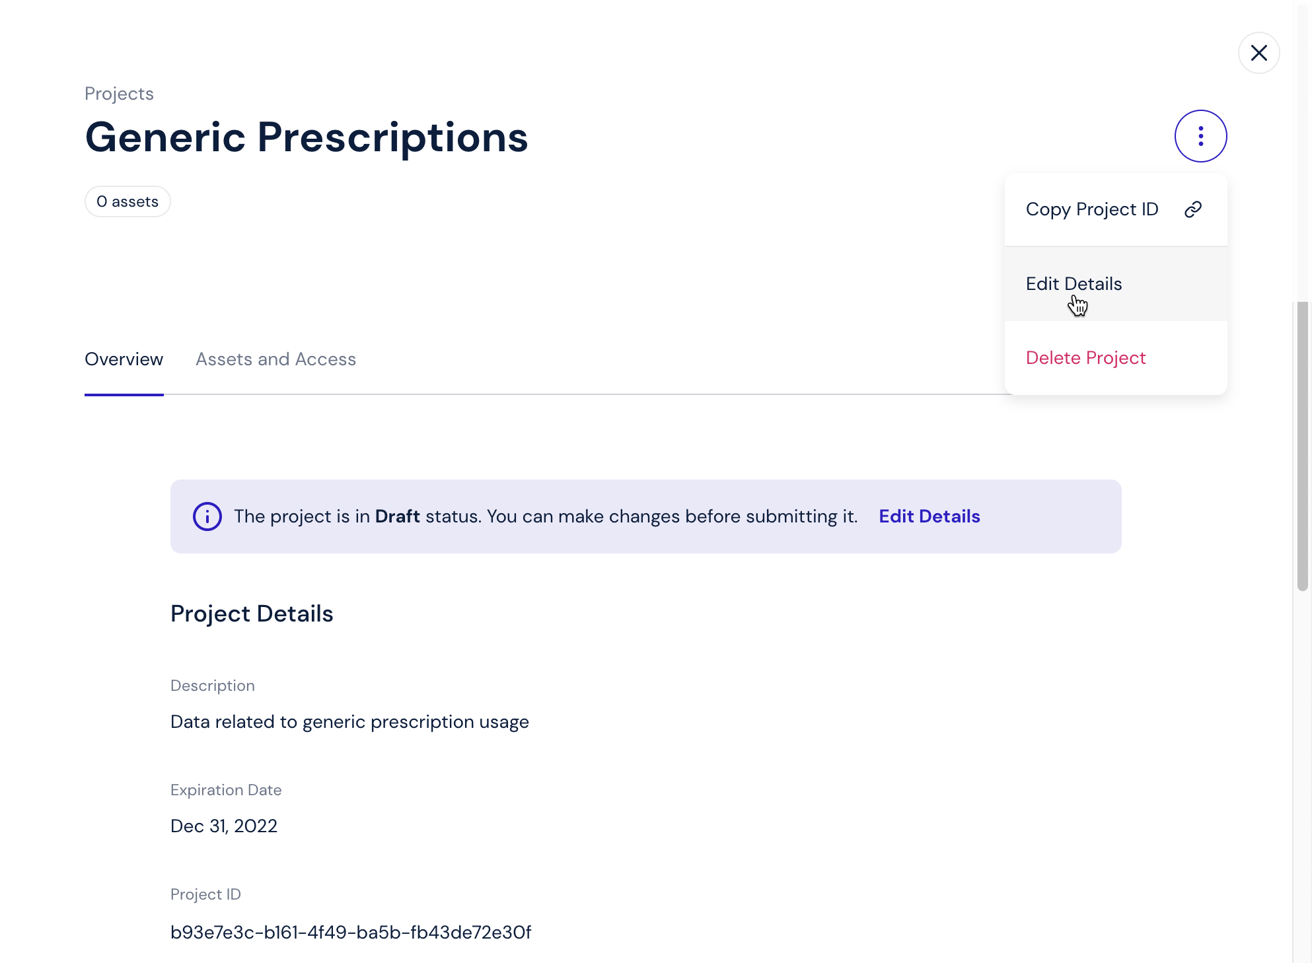
Task: Click the 0 assets badge
Action: (128, 201)
